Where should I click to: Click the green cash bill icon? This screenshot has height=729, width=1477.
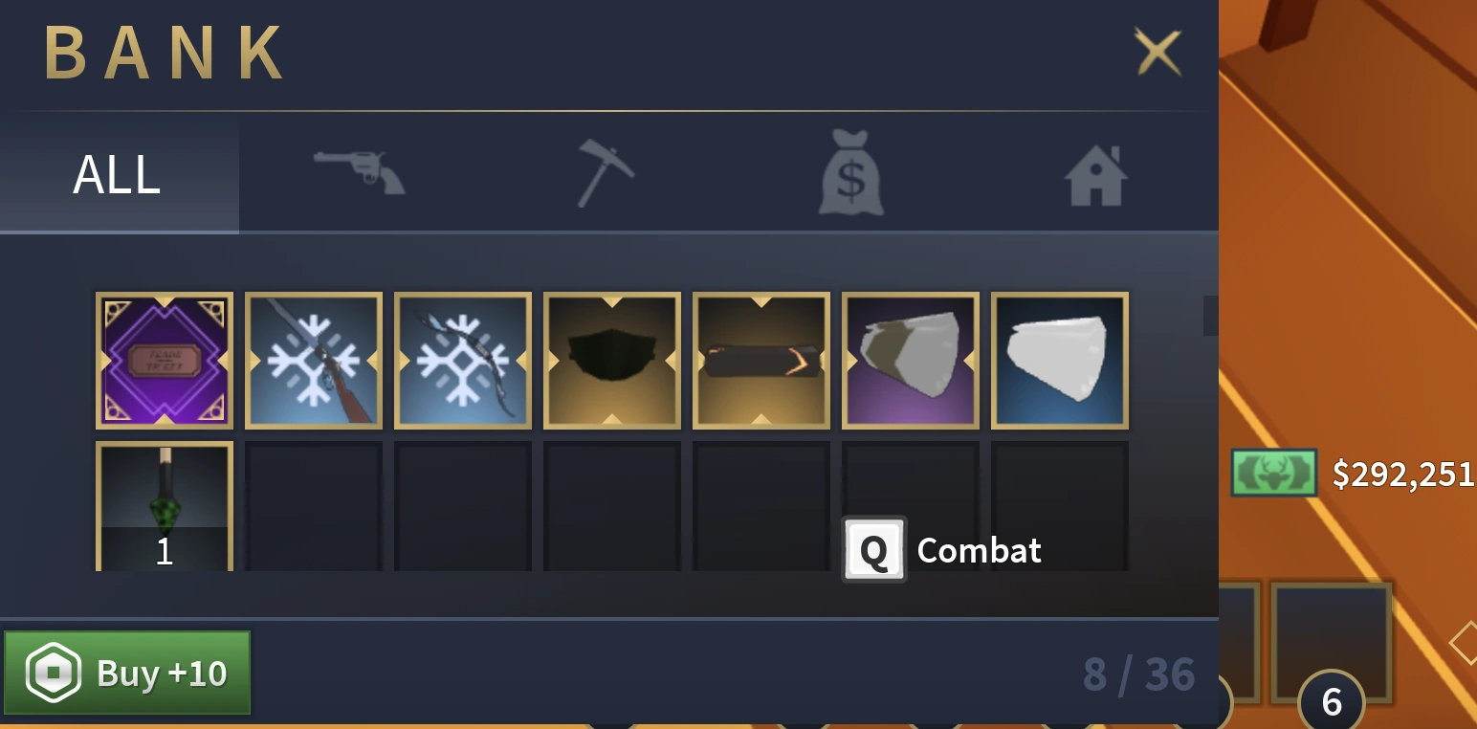[x=1274, y=473]
